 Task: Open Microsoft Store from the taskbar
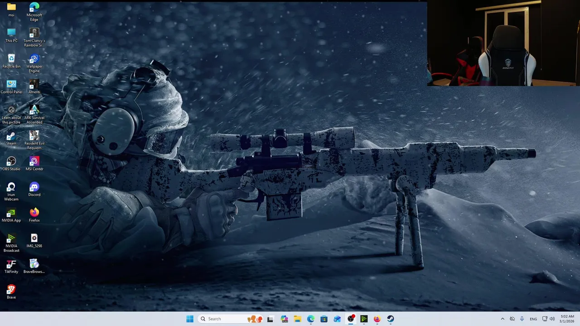(x=324, y=319)
